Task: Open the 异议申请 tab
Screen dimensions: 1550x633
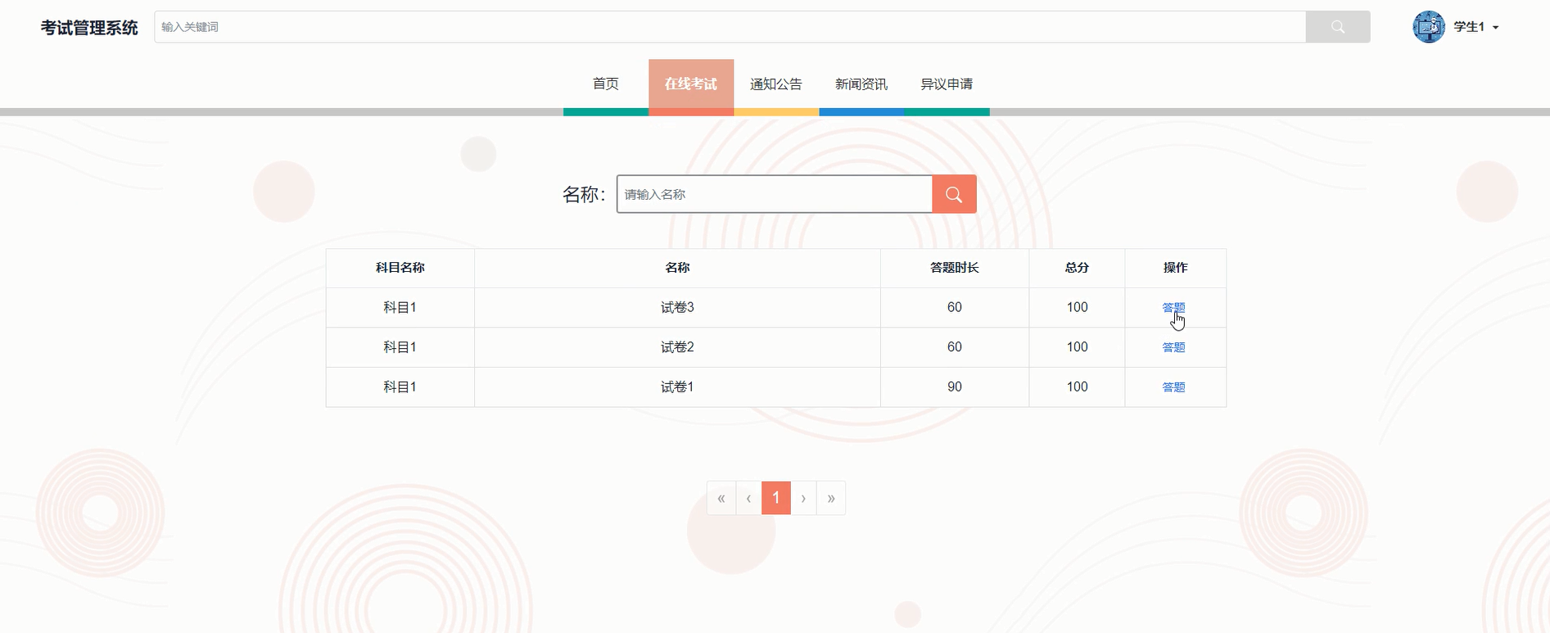Action: point(947,84)
